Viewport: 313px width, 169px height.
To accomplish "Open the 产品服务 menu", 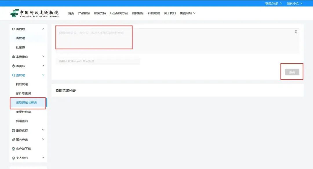I will (84, 13).
